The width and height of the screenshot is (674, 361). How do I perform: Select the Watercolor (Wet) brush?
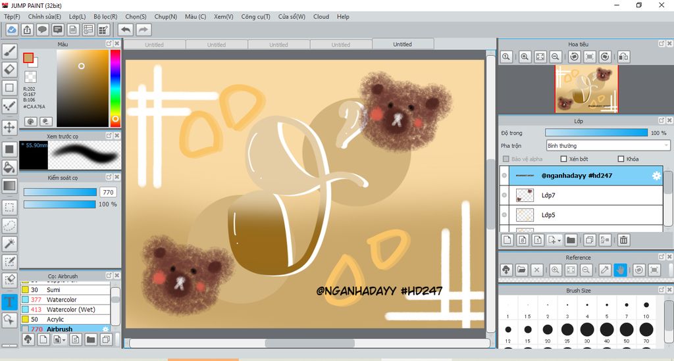coord(65,310)
